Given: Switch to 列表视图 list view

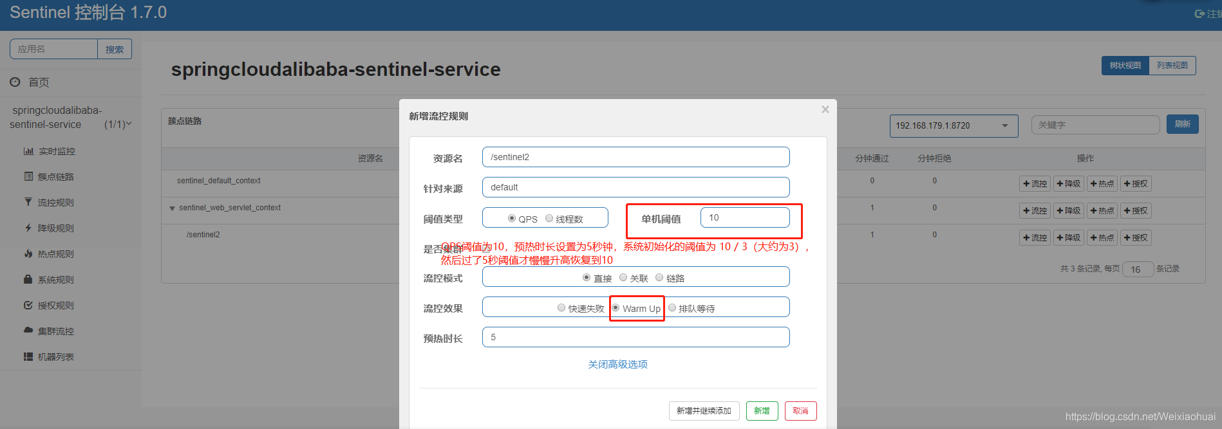Looking at the screenshot, I should click(x=1172, y=66).
